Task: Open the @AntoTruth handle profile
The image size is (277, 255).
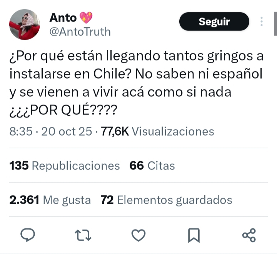Action: pos(80,32)
